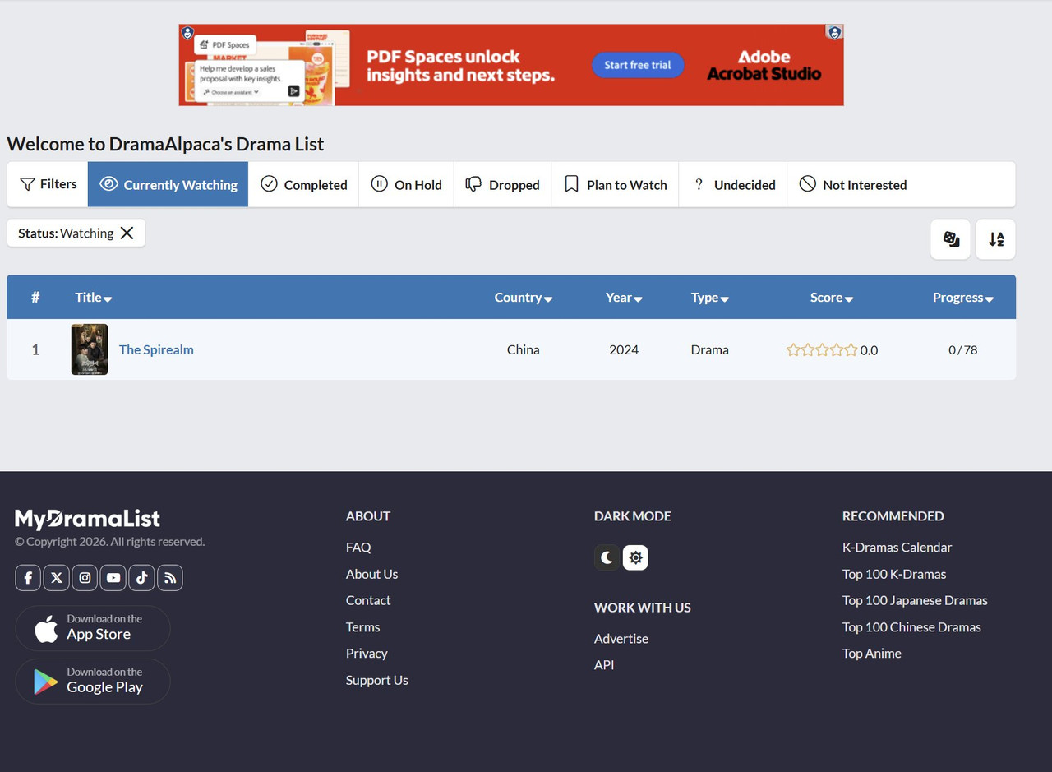
Task: Click Start free trial in the ad
Action: click(x=638, y=65)
